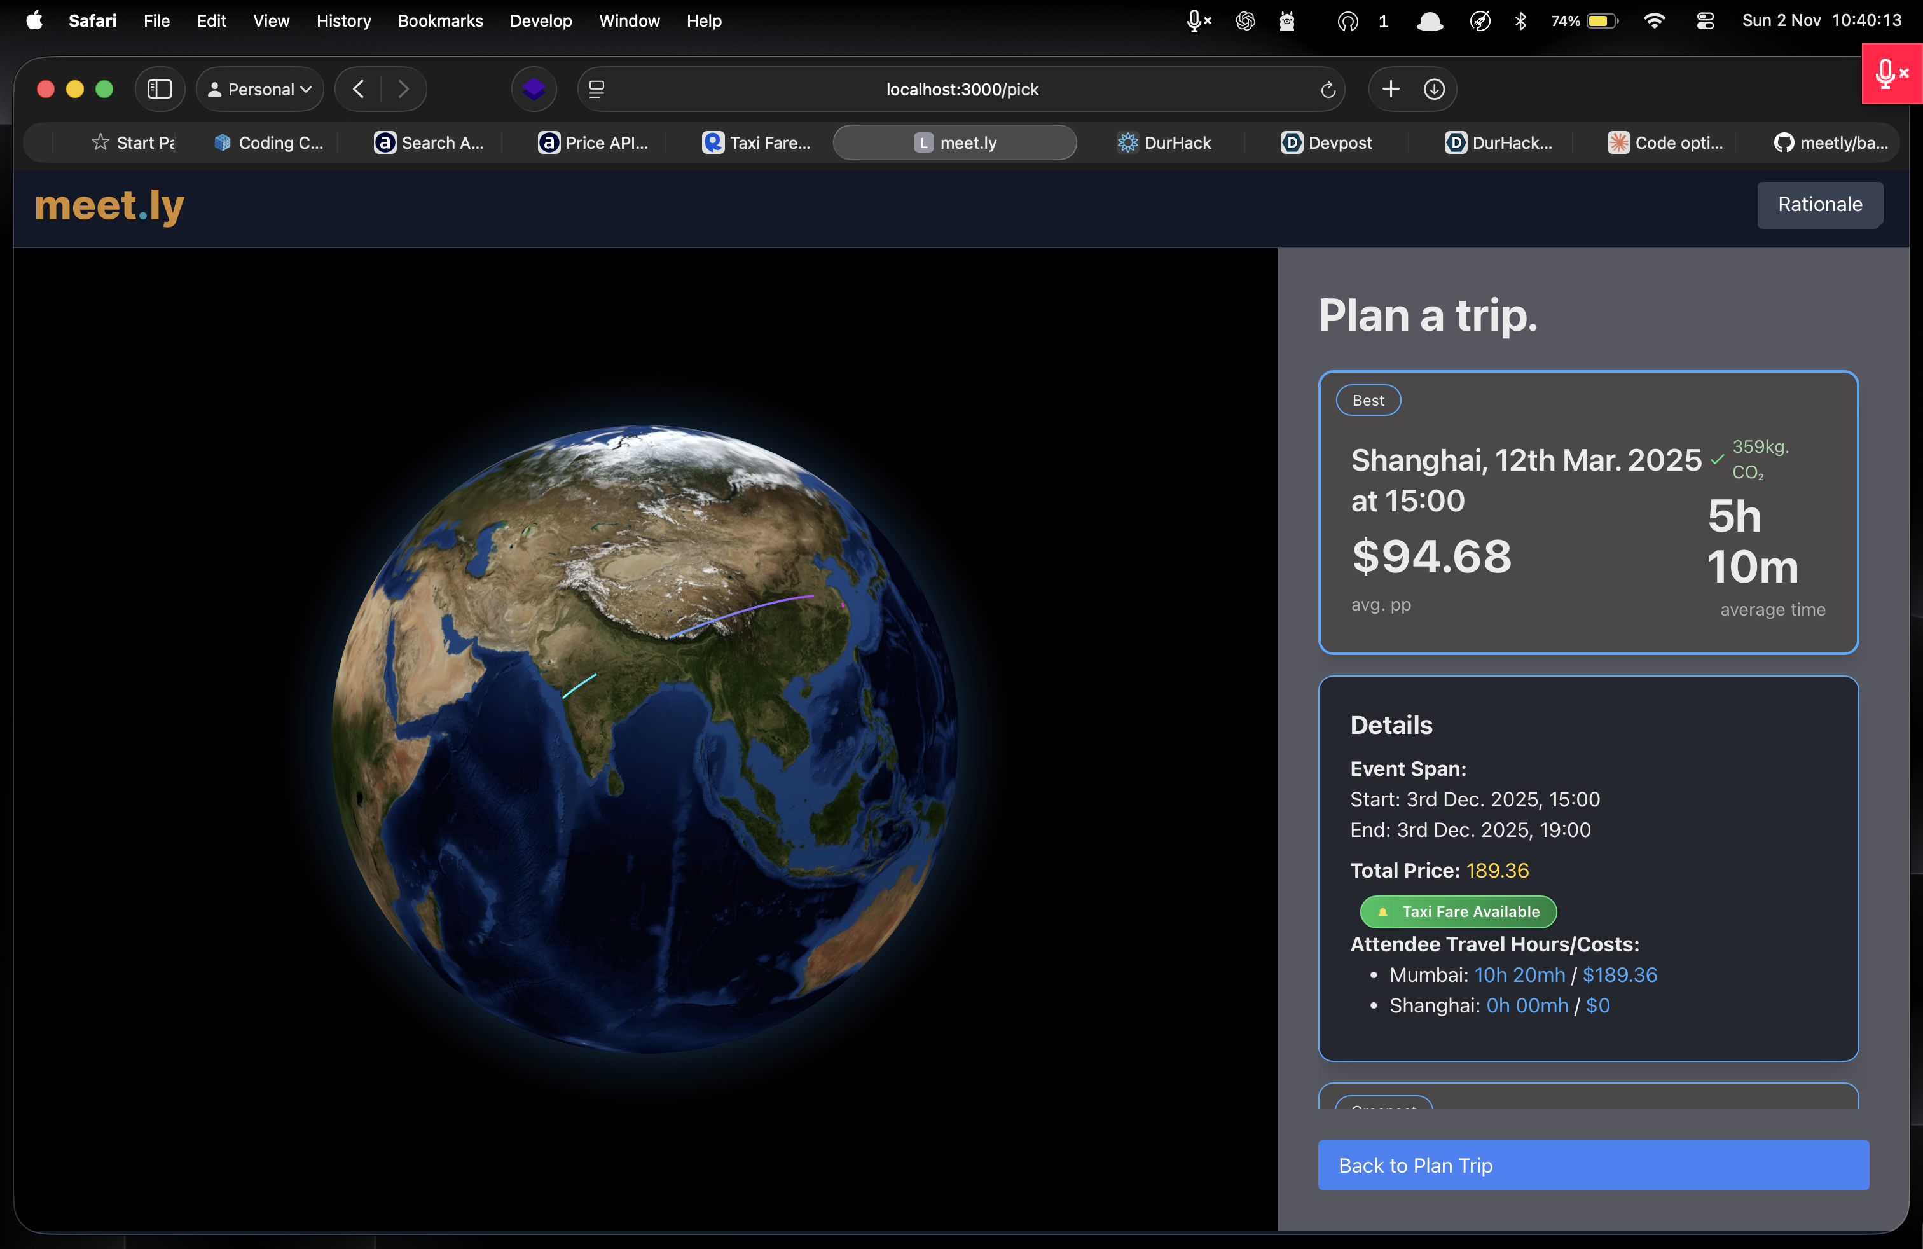Image resolution: width=1923 pixels, height=1249 pixels.
Task: Switch to the Devpost tab
Action: (x=1326, y=143)
